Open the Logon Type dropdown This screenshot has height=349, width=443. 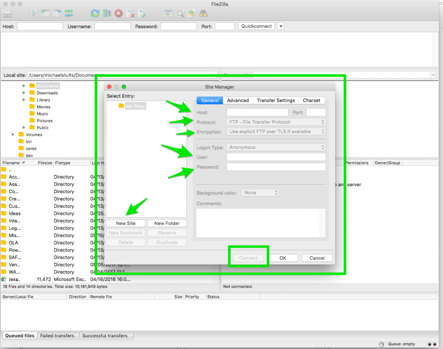coord(276,147)
